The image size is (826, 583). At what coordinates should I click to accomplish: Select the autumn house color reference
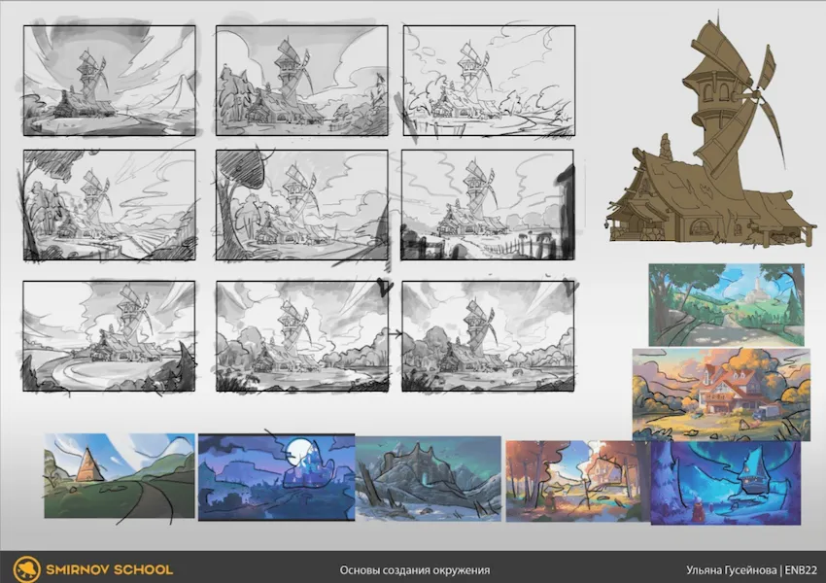point(720,394)
